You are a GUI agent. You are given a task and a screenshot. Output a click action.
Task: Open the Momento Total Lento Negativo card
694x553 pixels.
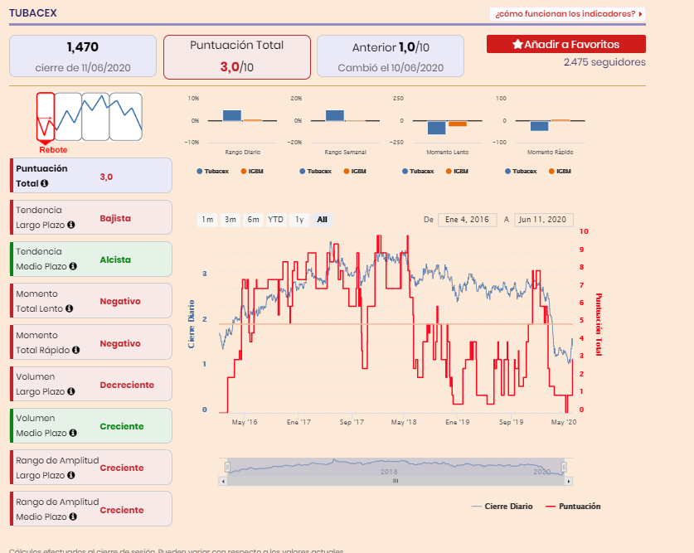point(91,300)
